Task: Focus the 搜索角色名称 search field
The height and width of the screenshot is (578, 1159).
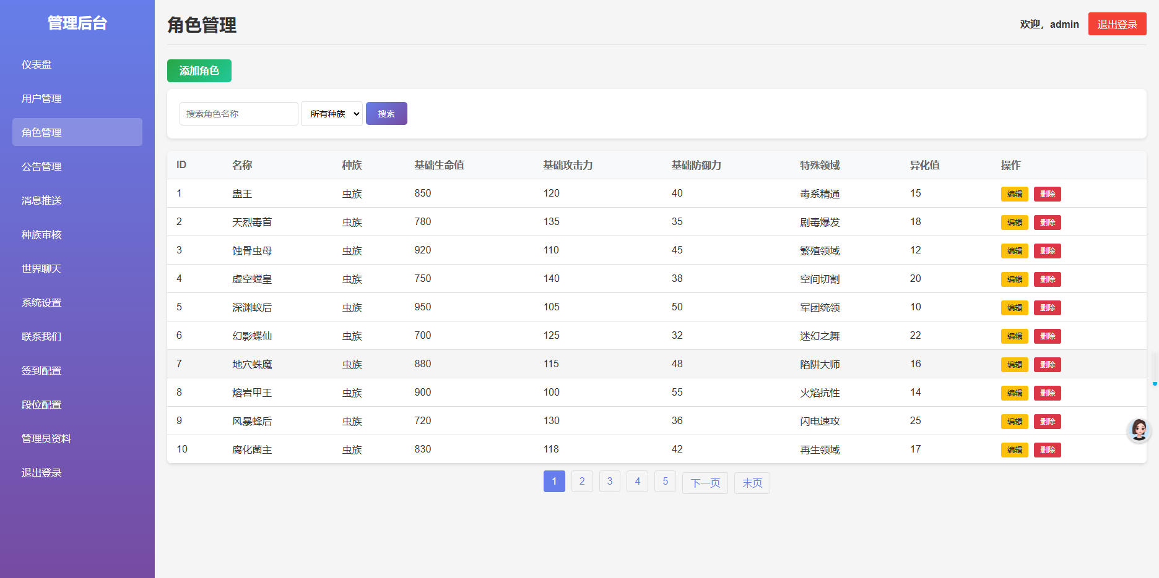Action: [x=239, y=114]
